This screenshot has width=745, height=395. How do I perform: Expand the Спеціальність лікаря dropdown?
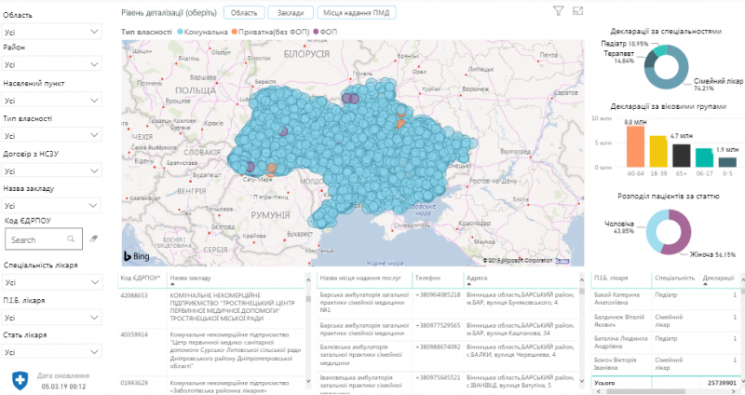[52, 282]
